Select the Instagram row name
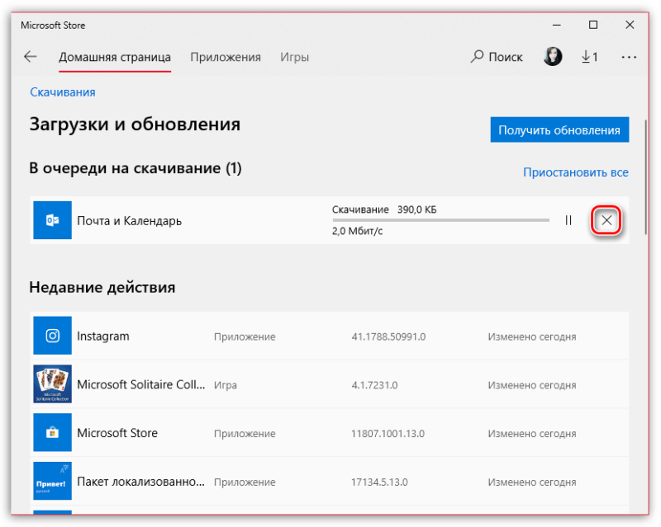The width and height of the screenshot is (661, 527). 102,336
